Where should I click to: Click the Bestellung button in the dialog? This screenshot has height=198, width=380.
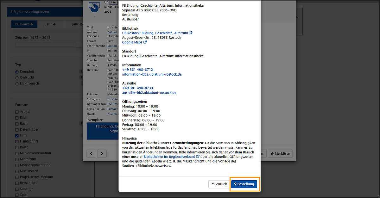point(244,184)
